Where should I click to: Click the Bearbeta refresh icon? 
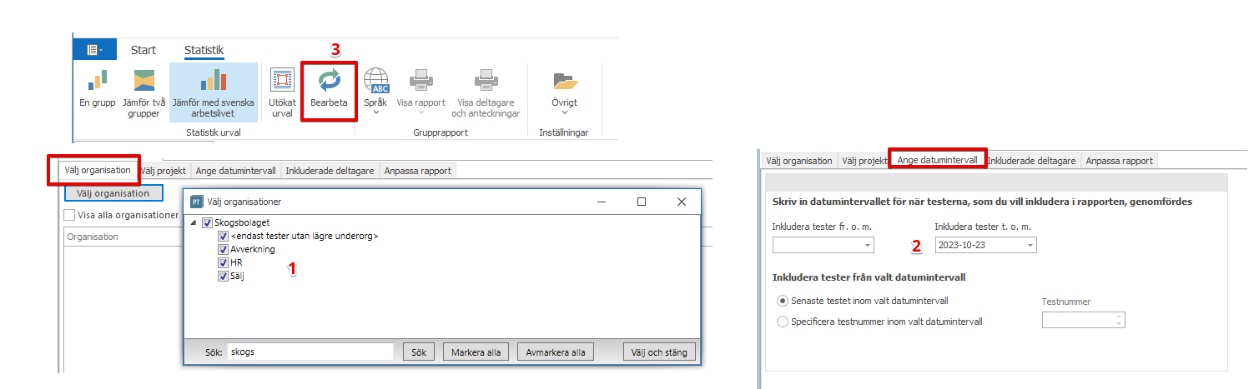tap(330, 80)
